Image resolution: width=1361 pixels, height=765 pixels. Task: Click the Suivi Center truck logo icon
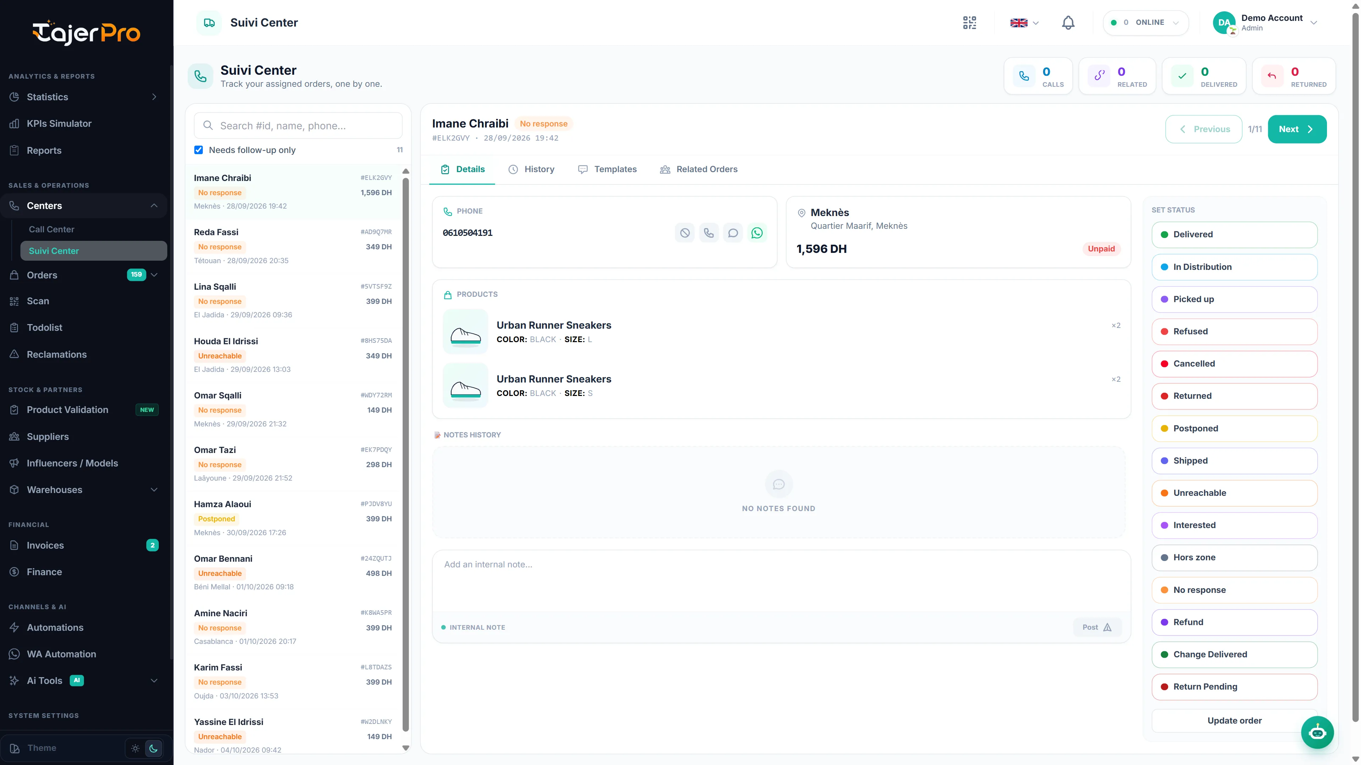coord(209,23)
